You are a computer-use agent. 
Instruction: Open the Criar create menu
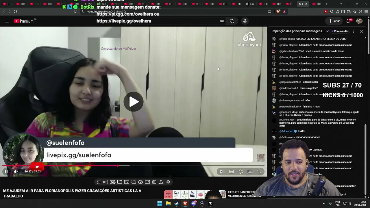click(x=334, y=21)
